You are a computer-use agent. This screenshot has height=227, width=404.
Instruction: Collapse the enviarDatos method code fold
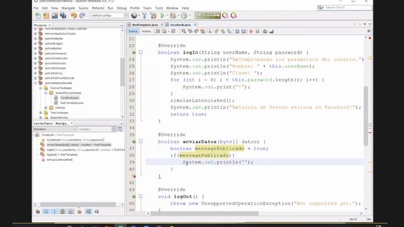tap(141, 141)
